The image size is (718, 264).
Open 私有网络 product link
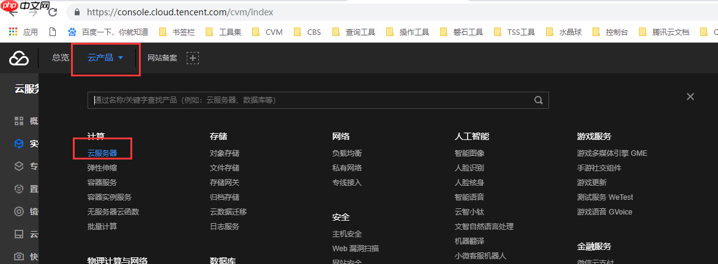click(x=347, y=168)
